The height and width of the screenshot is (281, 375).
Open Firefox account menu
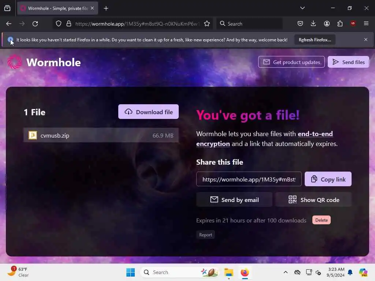point(327,23)
